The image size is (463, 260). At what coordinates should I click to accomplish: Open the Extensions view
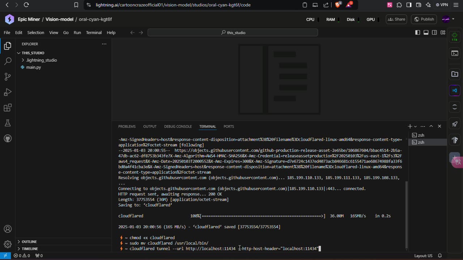[x=8, y=108]
